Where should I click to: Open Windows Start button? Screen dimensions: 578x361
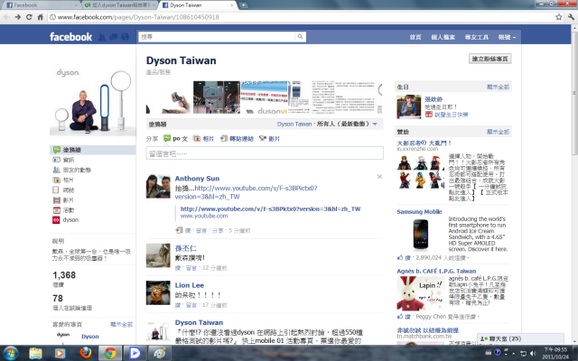click(11, 353)
